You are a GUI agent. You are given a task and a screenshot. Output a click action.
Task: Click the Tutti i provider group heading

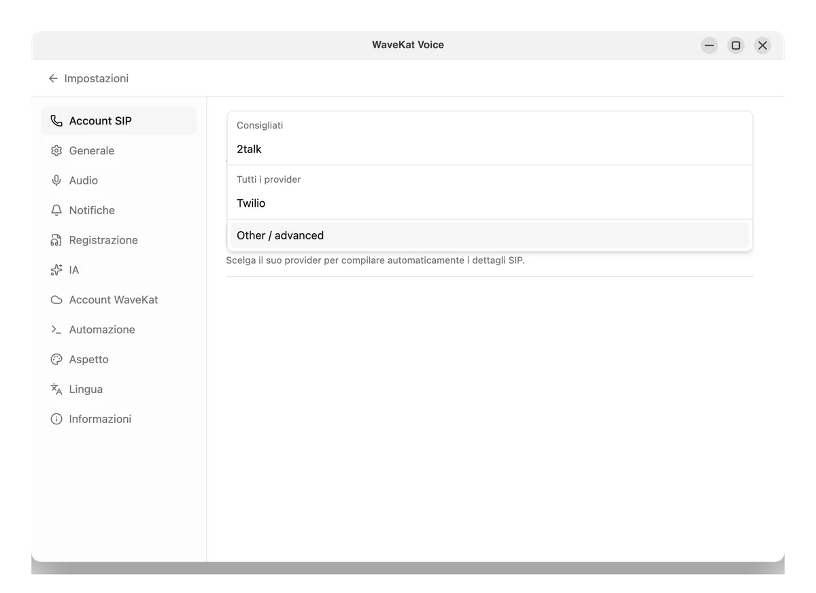click(269, 180)
